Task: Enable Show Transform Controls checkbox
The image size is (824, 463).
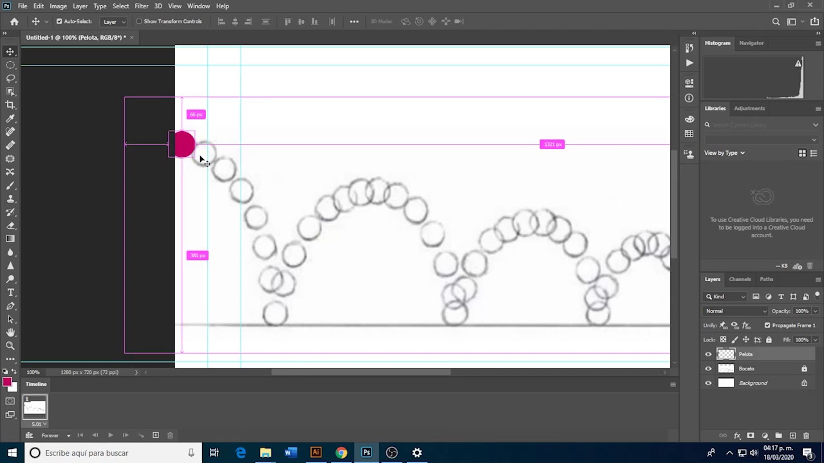Action: coord(139,21)
